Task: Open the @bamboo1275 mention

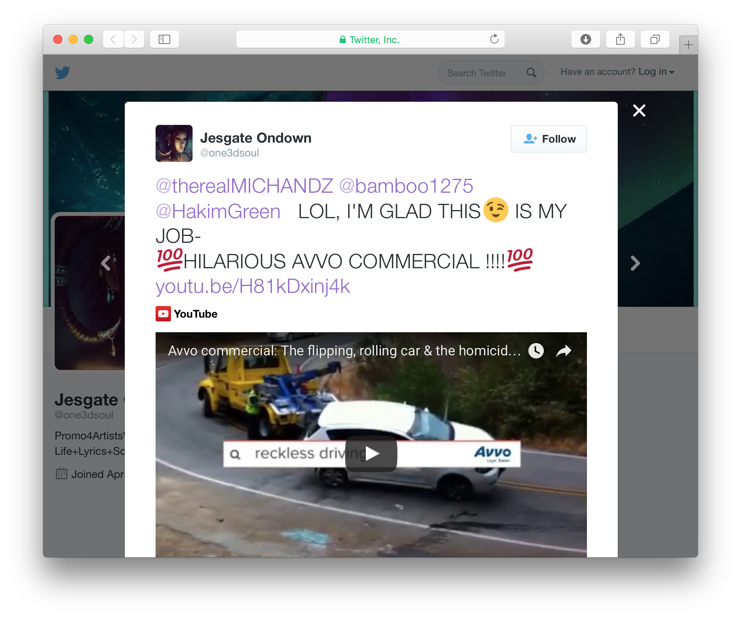Action: coord(406,186)
